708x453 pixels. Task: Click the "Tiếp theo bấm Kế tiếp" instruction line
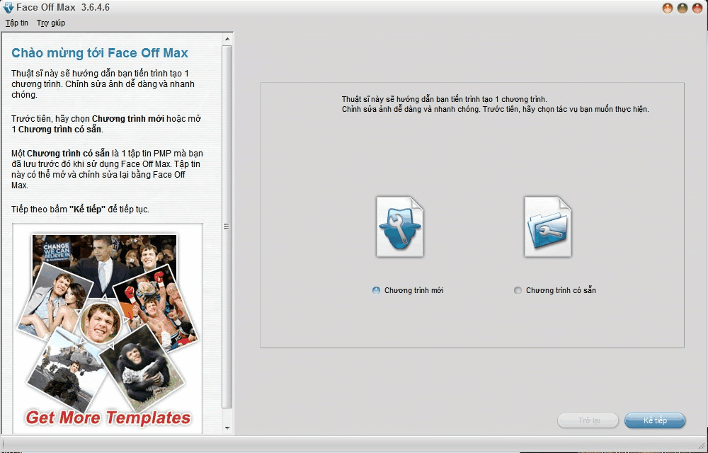(x=81, y=210)
